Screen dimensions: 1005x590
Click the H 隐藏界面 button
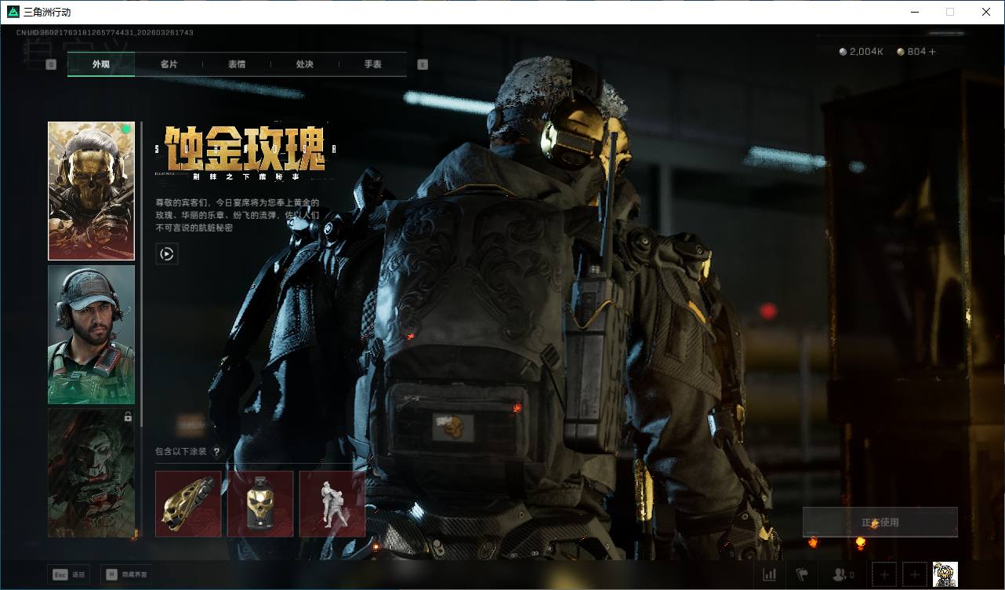(126, 574)
